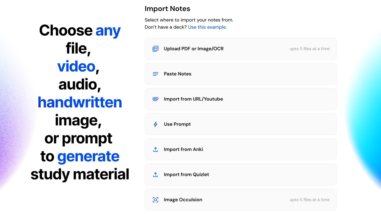Click the "study material" headline text

point(80,174)
